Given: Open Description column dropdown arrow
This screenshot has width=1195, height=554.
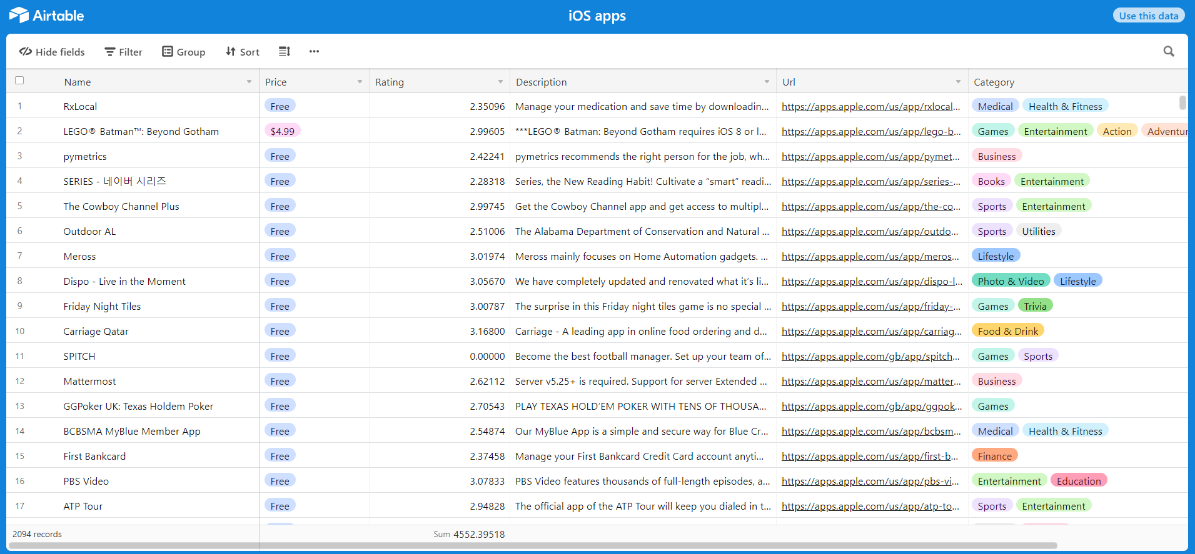Looking at the screenshot, I should (x=767, y=82).
